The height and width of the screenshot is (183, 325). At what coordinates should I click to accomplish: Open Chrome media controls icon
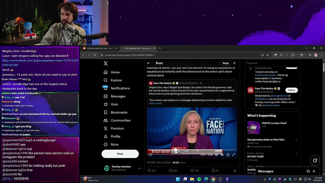pyautogui.click(x=310, y=55)
